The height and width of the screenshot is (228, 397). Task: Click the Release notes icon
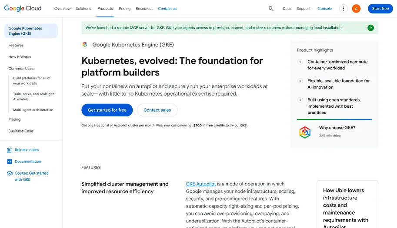coord(10,150)
